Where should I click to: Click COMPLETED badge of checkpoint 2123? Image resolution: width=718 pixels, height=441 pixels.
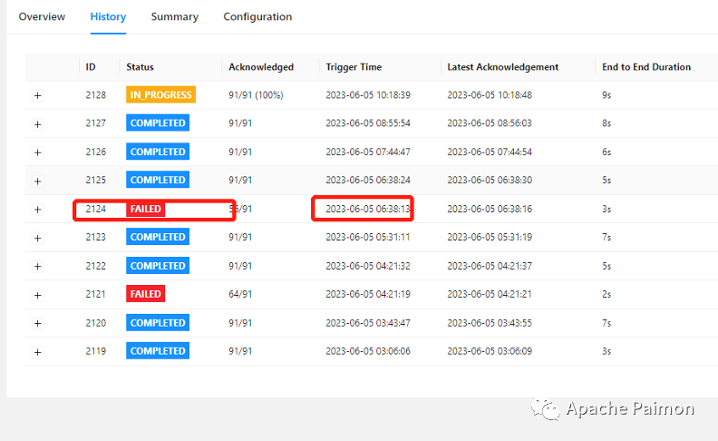pyautogui.click(x=158, y=237)
